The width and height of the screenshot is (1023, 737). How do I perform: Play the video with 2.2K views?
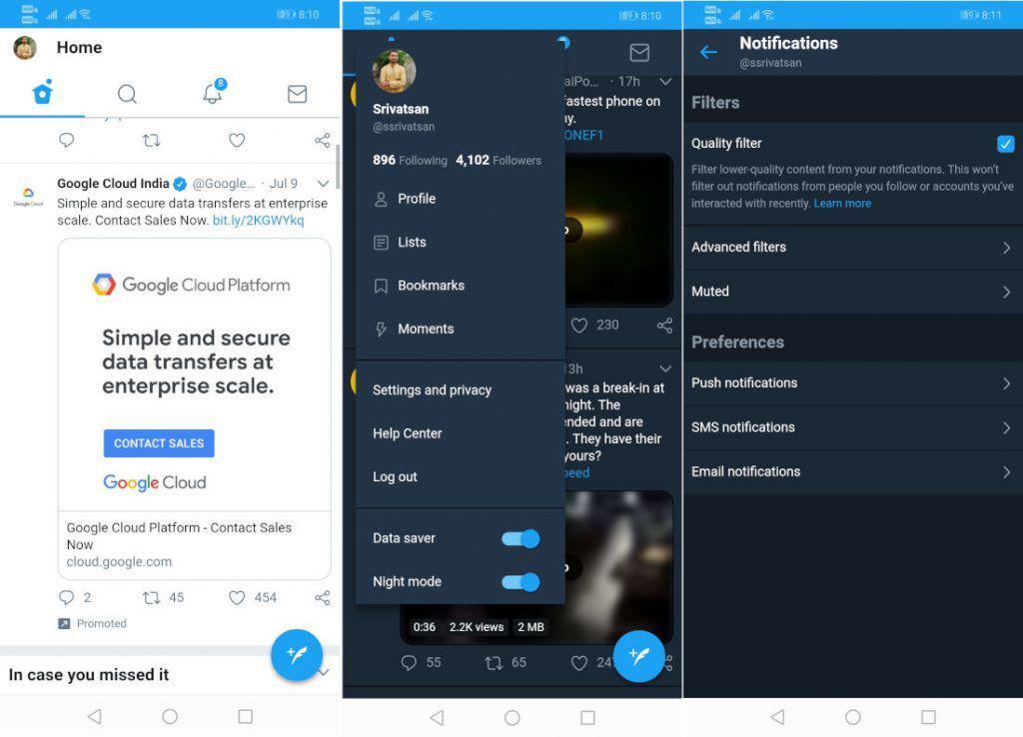[x=565, y=567]
